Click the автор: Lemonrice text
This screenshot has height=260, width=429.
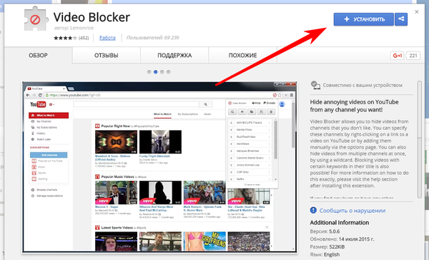74,28
